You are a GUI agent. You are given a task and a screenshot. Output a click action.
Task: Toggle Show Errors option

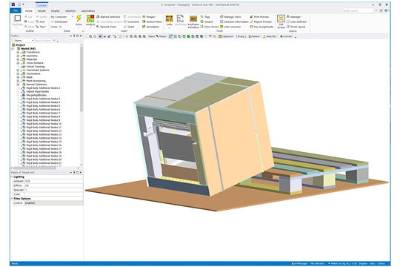coord(210,27)
